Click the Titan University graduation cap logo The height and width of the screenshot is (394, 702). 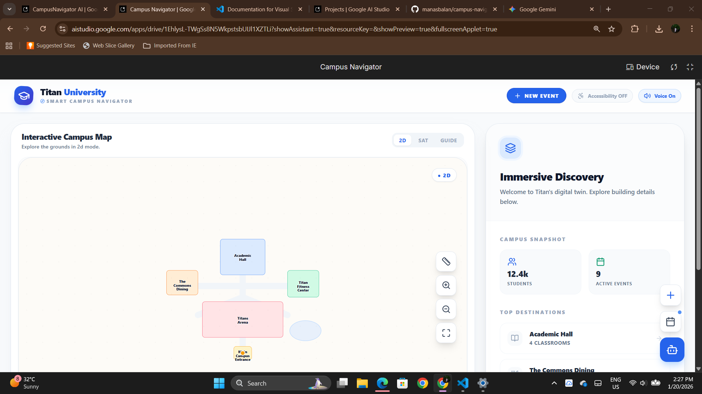click(24, 96)
